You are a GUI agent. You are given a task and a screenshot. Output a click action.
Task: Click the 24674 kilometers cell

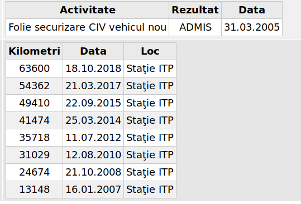pyautogui.click(x=35, y=172)
